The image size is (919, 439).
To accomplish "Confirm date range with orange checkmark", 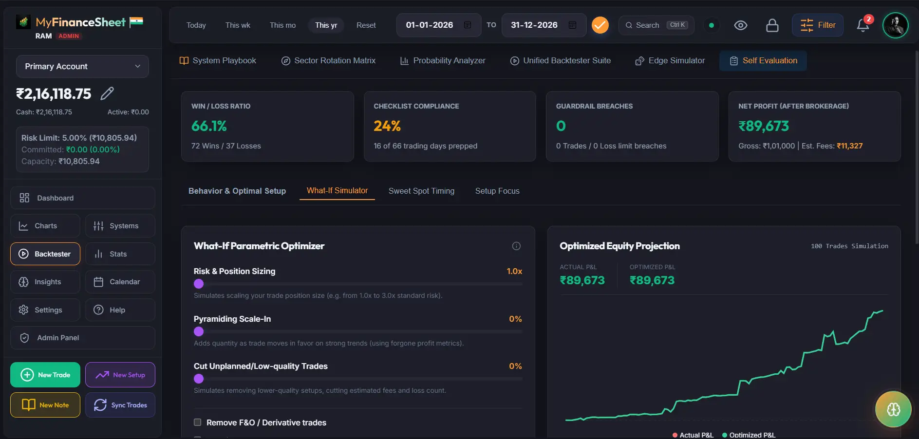I will point(600,25).
